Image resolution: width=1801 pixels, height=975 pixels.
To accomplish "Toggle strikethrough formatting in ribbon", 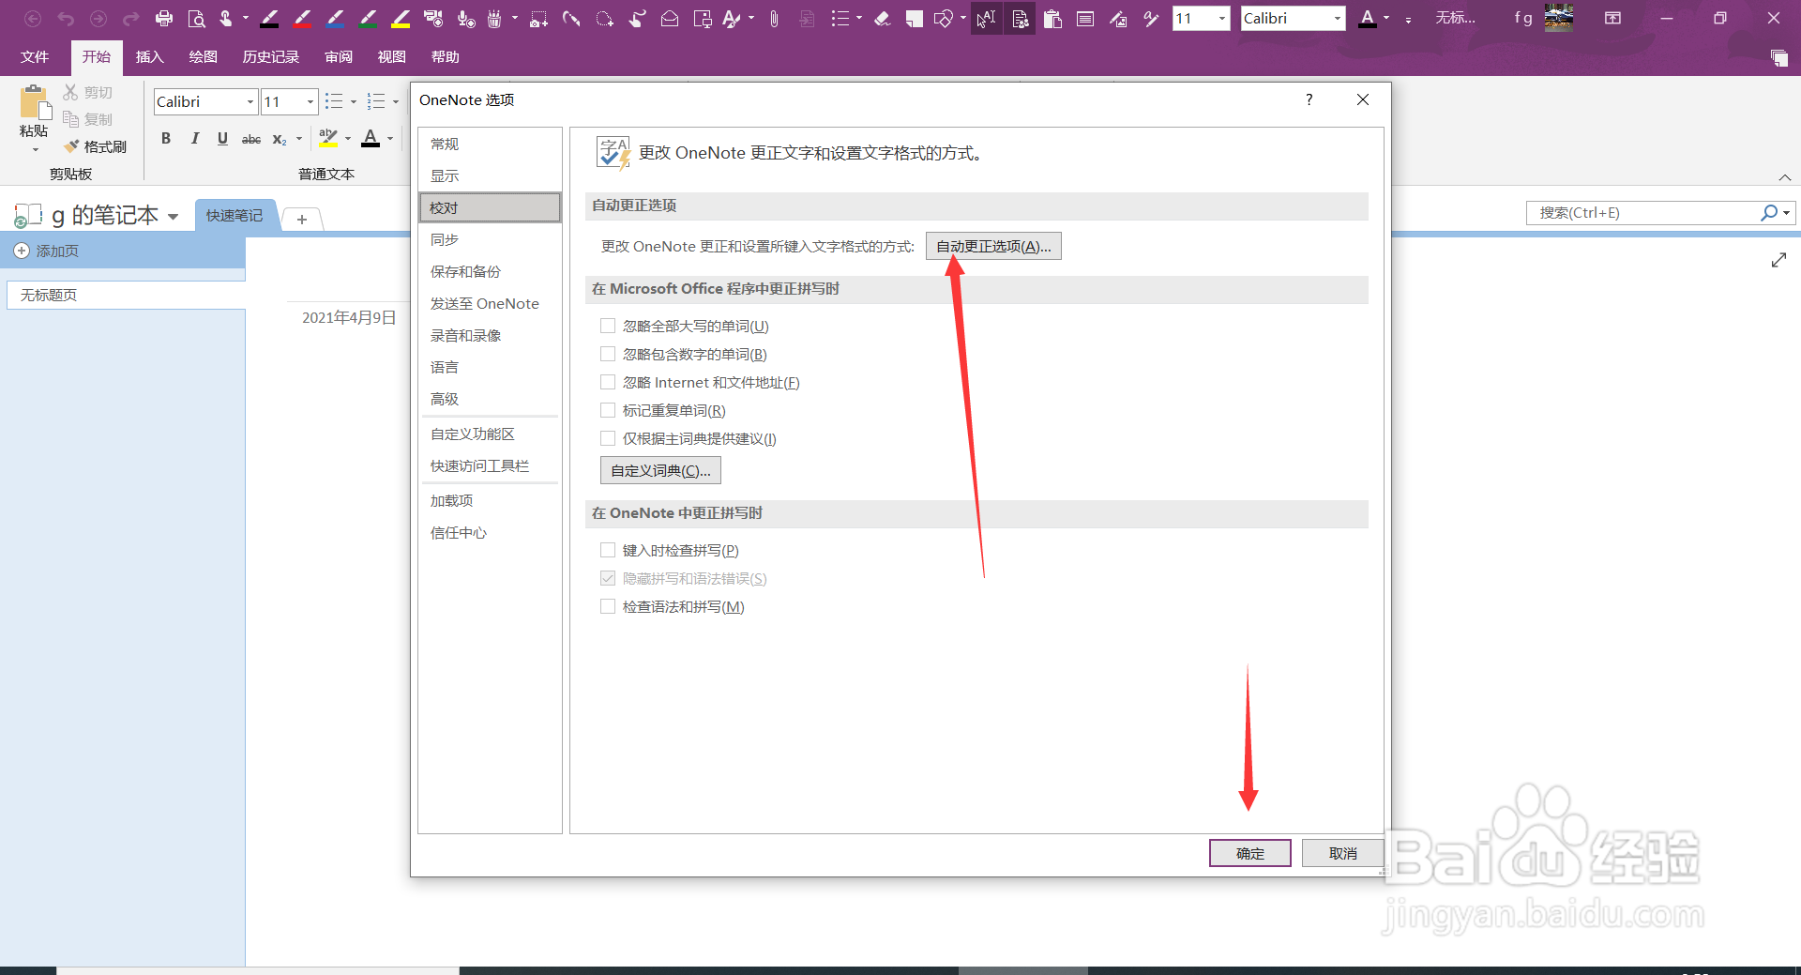I will pos(251,139).
